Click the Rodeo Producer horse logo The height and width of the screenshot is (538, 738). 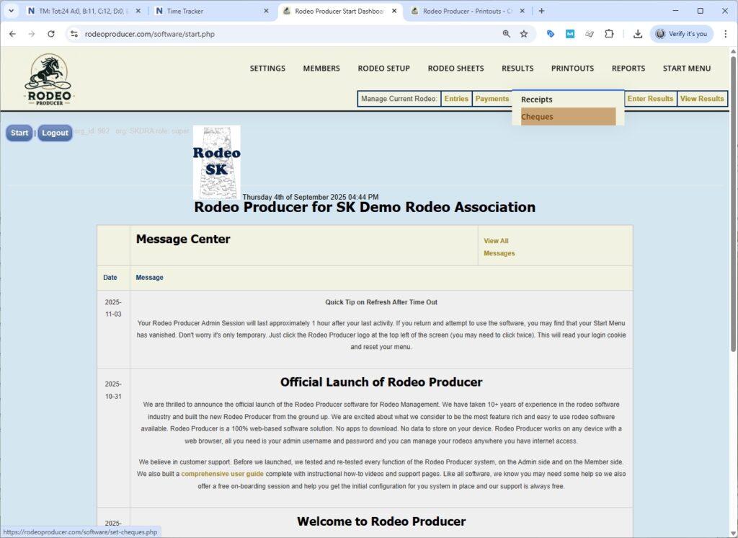tap(49, 79)
